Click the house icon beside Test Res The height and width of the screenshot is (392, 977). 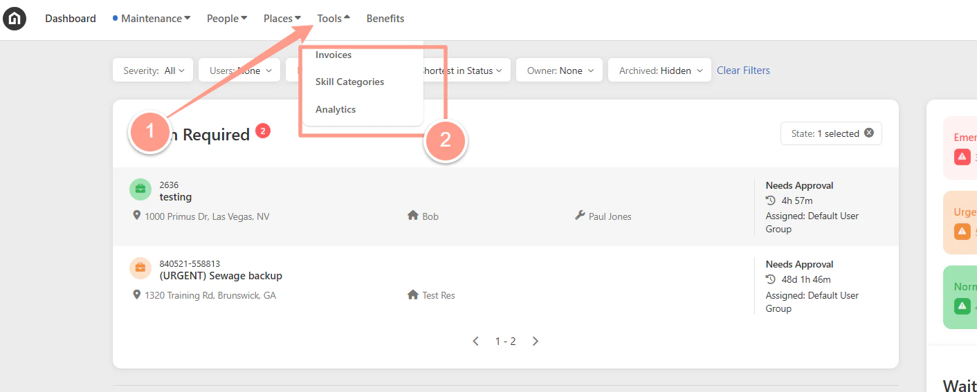[x=413, y=295]
